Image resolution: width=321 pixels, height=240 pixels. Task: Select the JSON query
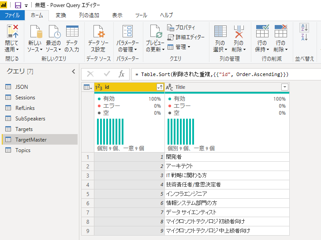(x=40, y=87)
